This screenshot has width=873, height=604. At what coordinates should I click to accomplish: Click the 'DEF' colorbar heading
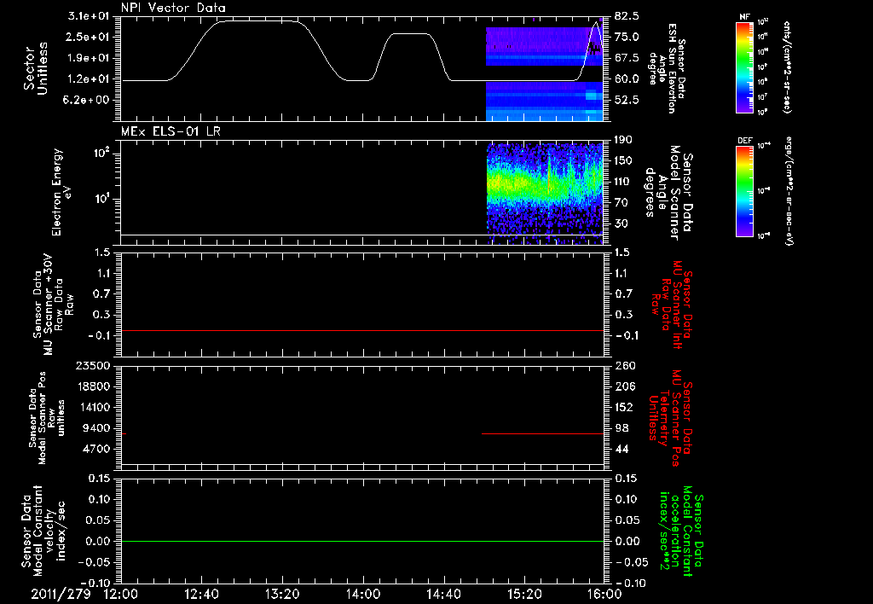coord(745,141)
